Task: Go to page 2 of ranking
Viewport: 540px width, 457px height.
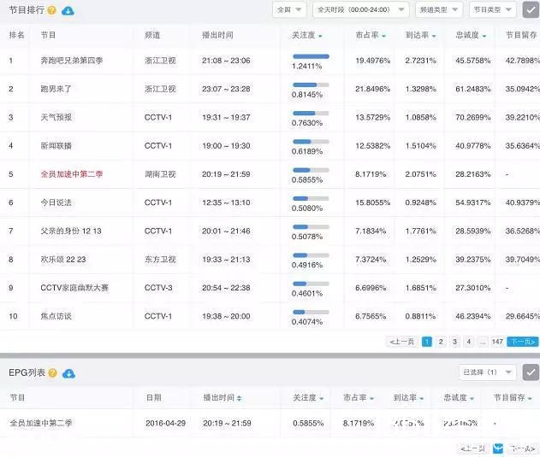Action: [441, 342]
